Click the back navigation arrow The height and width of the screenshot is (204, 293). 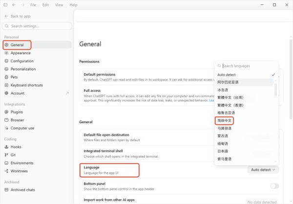pos(14,5)
